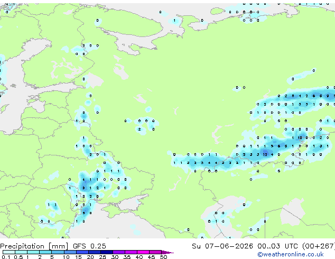Screen dimensions: 335x259
Task: Click the legend tick label '0.1'
Action: click(6, 257)
